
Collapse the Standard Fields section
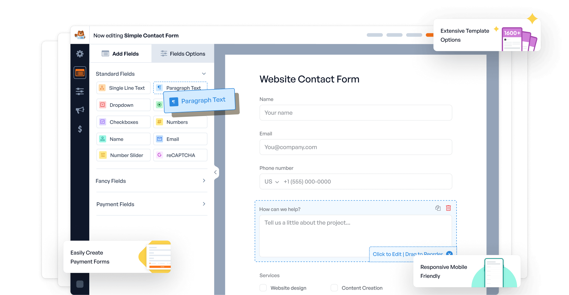(204, 74)
